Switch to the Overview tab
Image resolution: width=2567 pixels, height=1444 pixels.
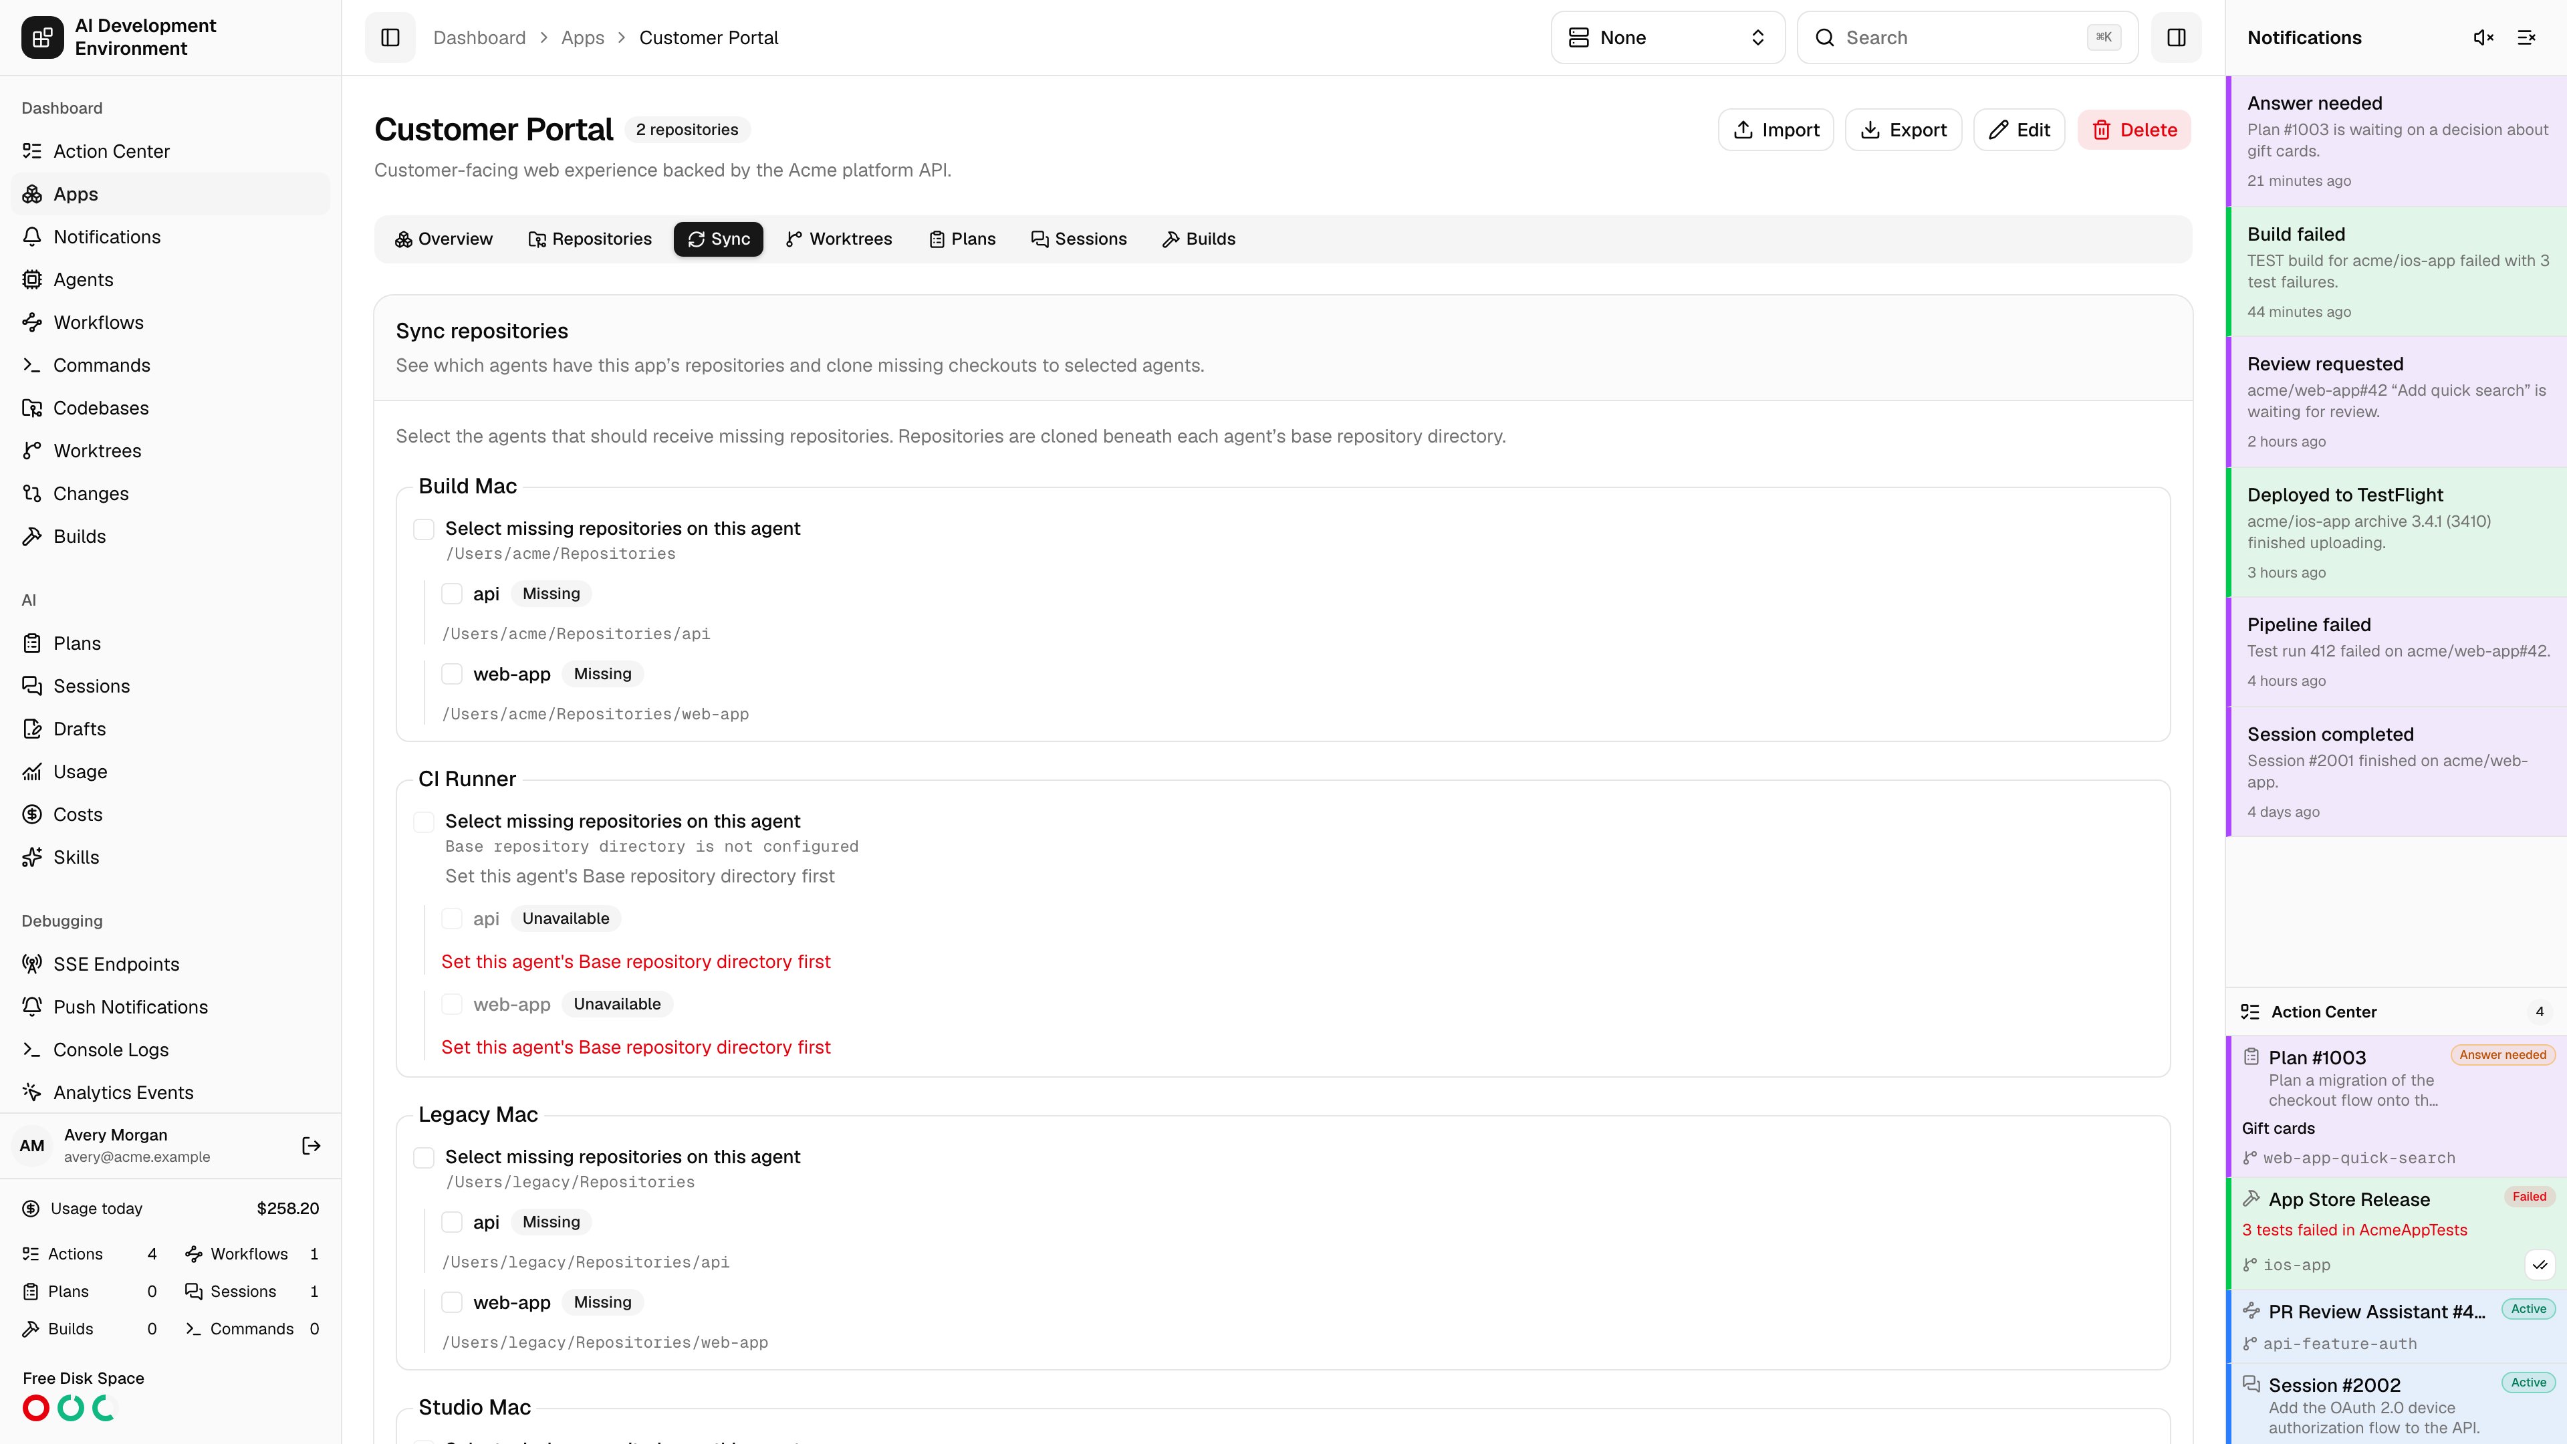[443, 239]
